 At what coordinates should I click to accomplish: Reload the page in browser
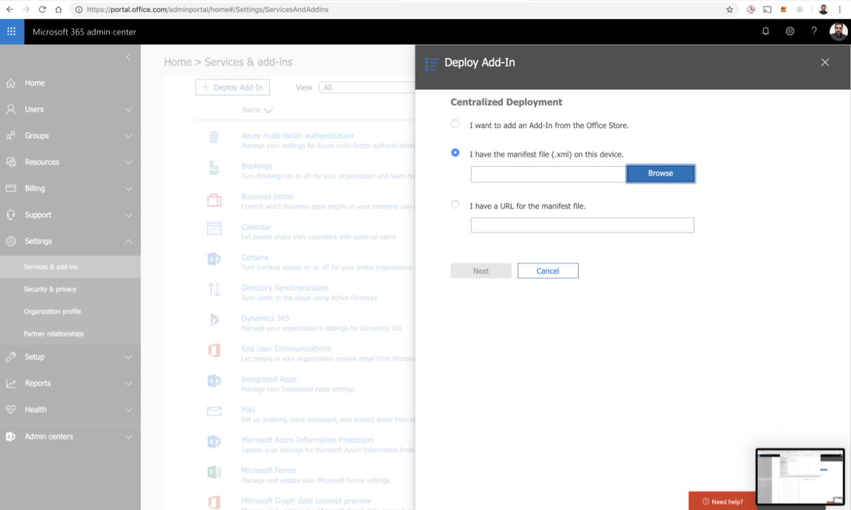coord(42,9)
